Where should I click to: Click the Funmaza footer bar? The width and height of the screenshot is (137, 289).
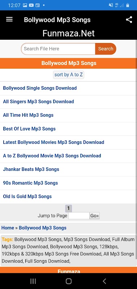pyautogui.click(x=69, y=270)
